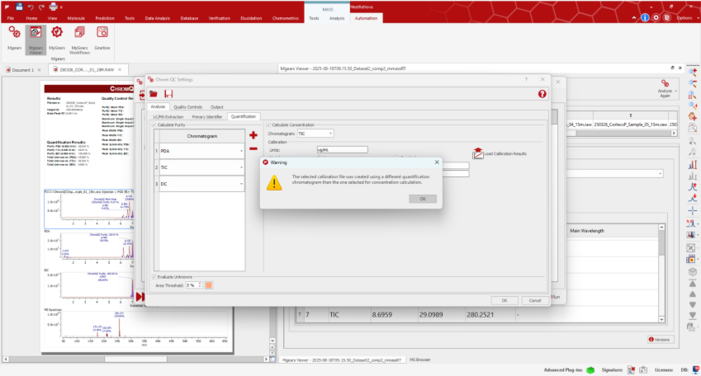
Task: Select the Mgears Viewer ribbon icon
Action: 36,40
